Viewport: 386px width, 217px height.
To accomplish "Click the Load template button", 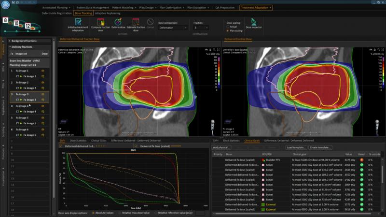I will point(296,147).
